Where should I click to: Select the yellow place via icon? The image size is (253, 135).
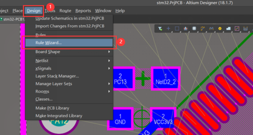pos(220,29)
